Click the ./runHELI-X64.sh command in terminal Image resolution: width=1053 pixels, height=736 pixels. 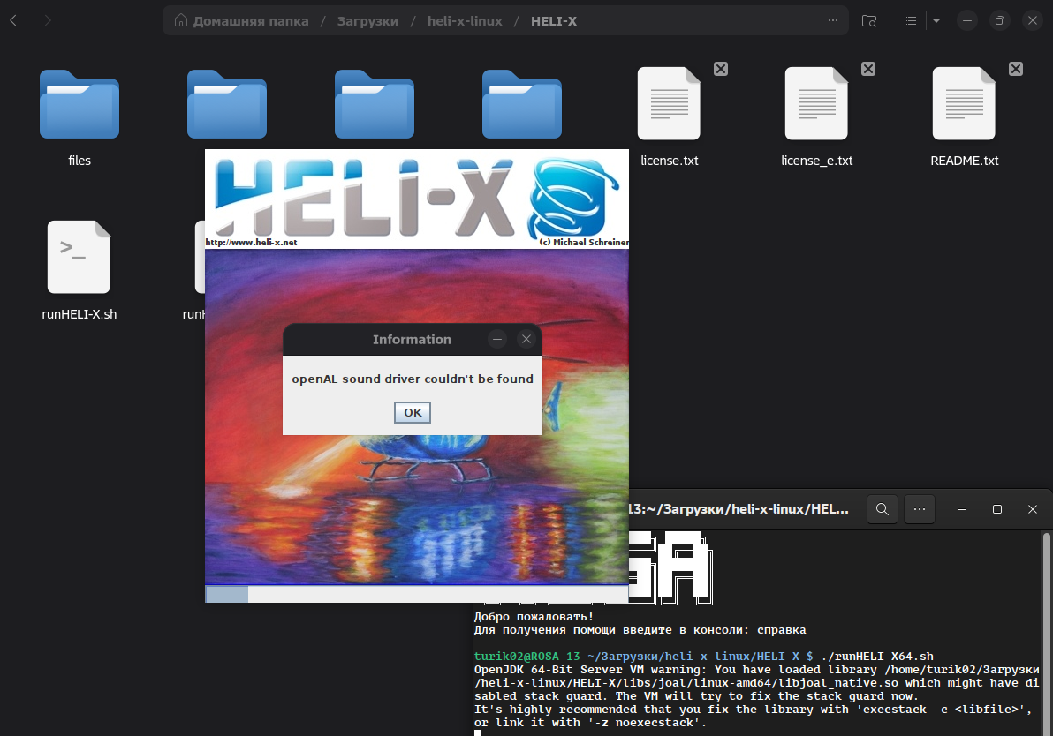[877, 657]
